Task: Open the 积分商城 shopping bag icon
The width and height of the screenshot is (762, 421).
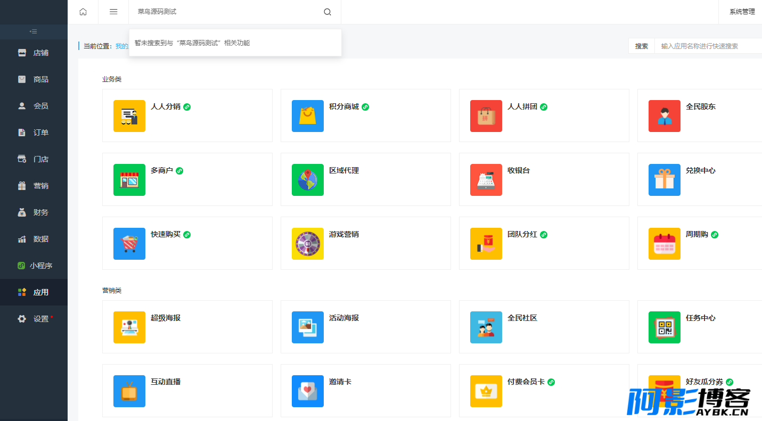Action: point(308,116)
